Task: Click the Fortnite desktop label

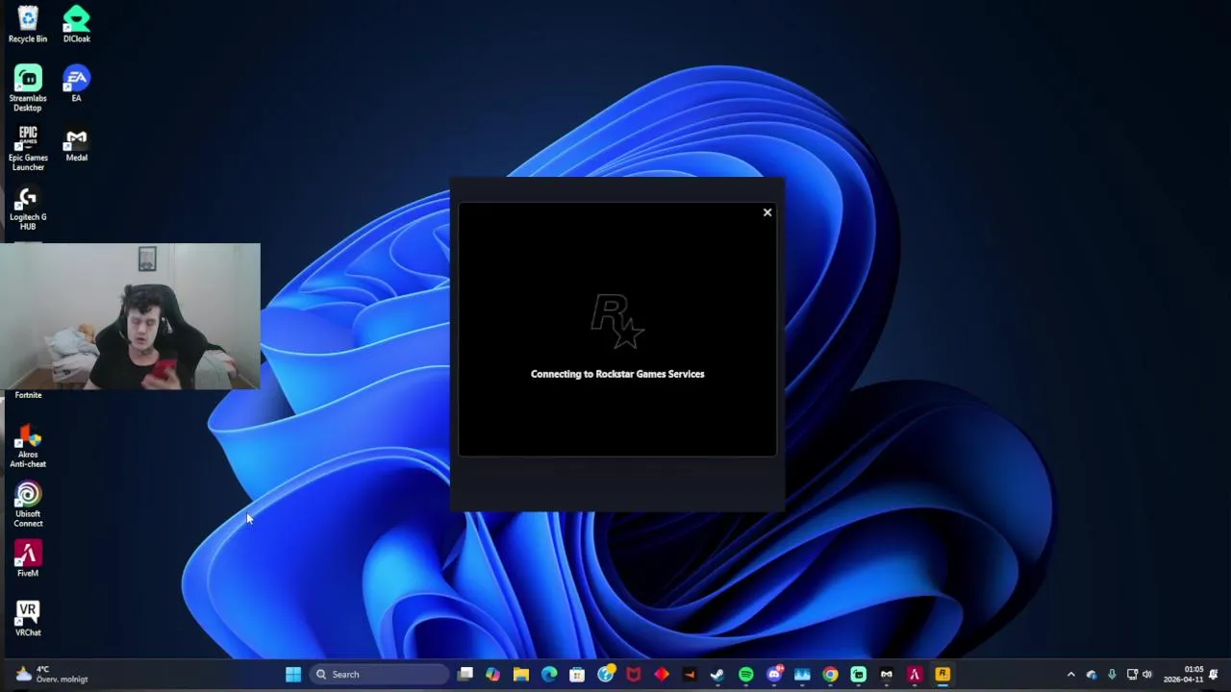Action: click(28, 395)
